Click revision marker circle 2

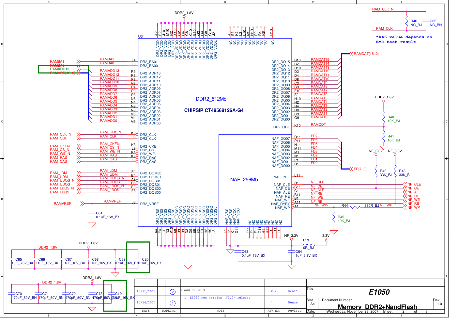[x=173, y=292]
